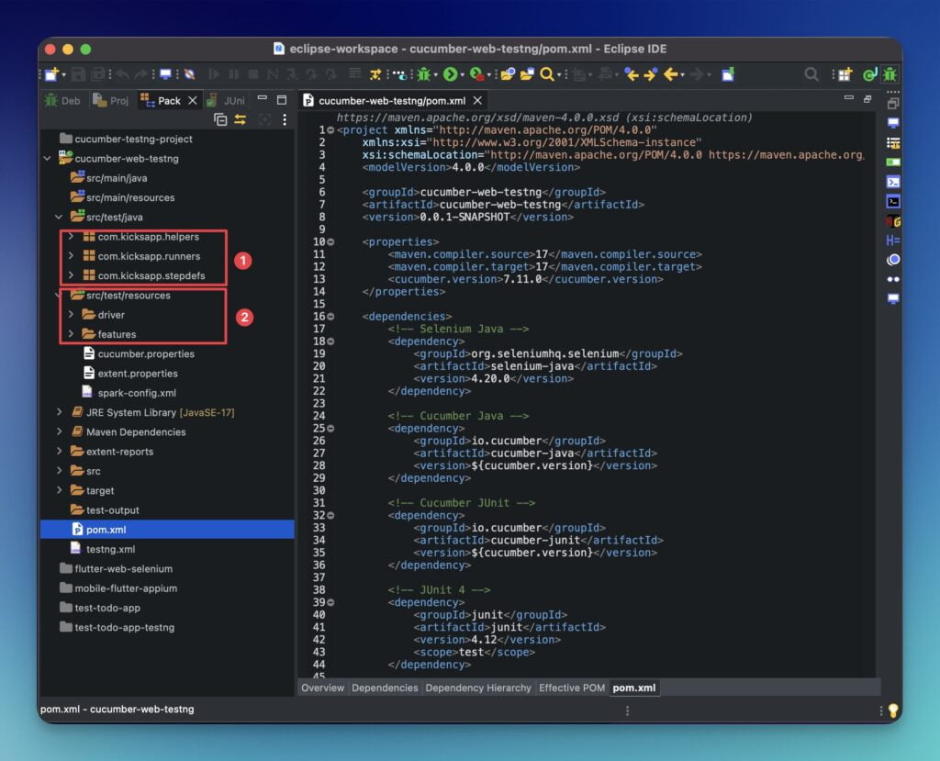Run the project with the green Run icon
The width and height of the screenshot is (940, 761).
pos(450,74)
